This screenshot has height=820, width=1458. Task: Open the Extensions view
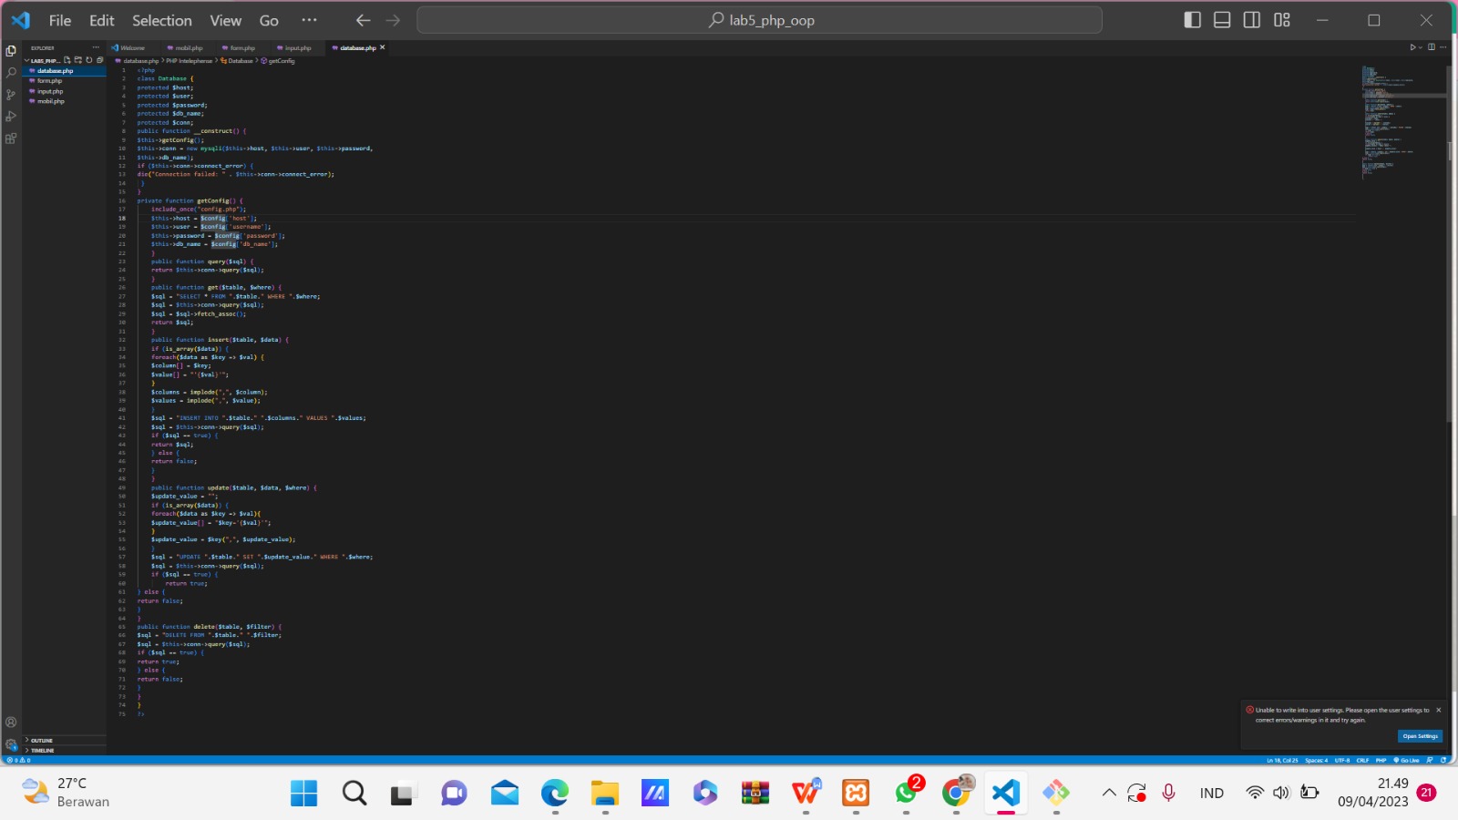[x=11, y=138]
